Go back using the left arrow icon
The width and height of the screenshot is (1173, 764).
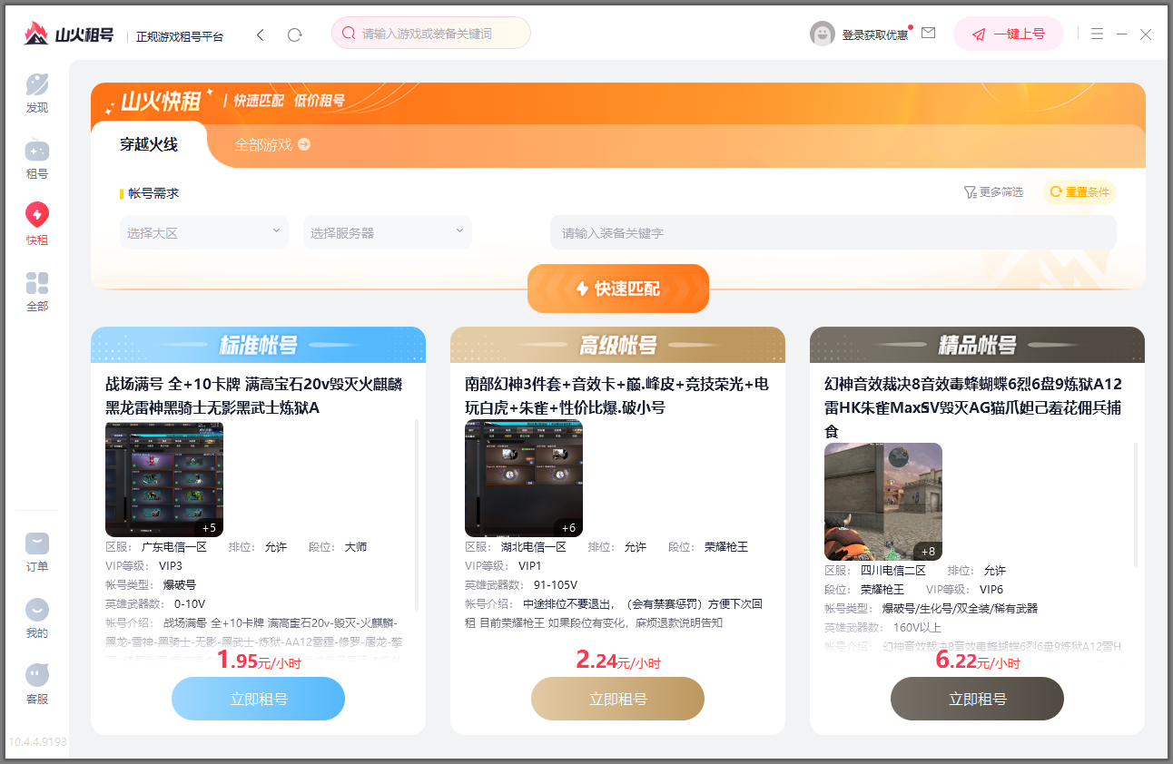261,34
